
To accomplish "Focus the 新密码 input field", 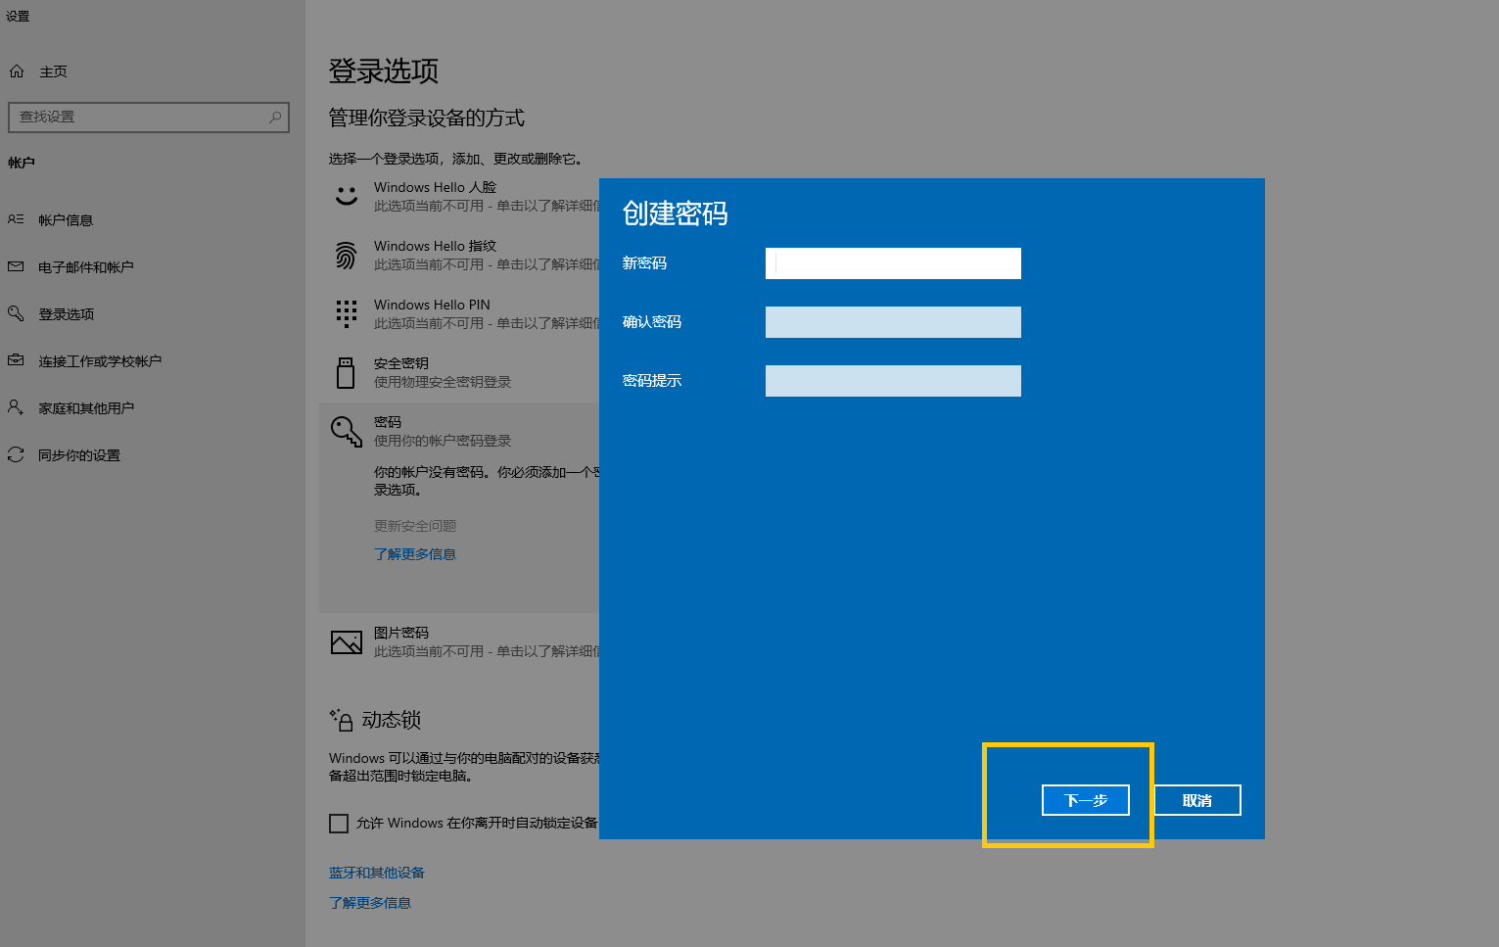I will click(893, 263).
